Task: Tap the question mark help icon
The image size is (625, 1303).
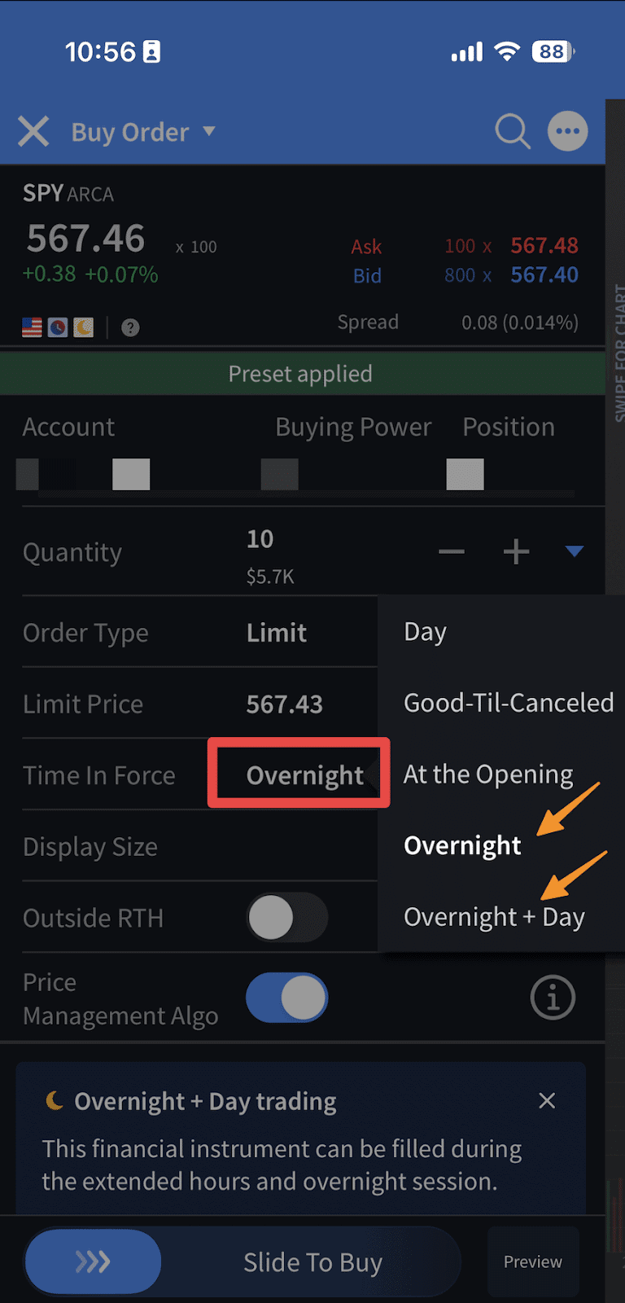Action: [130, 327]
